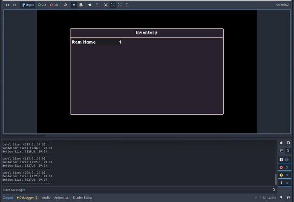This screenshot has width=294, height=202.
Task: Copy output log to clipboard
Action: point(288,142)
